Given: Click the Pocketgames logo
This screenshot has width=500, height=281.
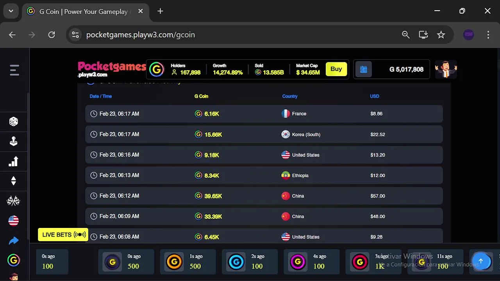Looking at the screenshot, I should click(112, 69).
